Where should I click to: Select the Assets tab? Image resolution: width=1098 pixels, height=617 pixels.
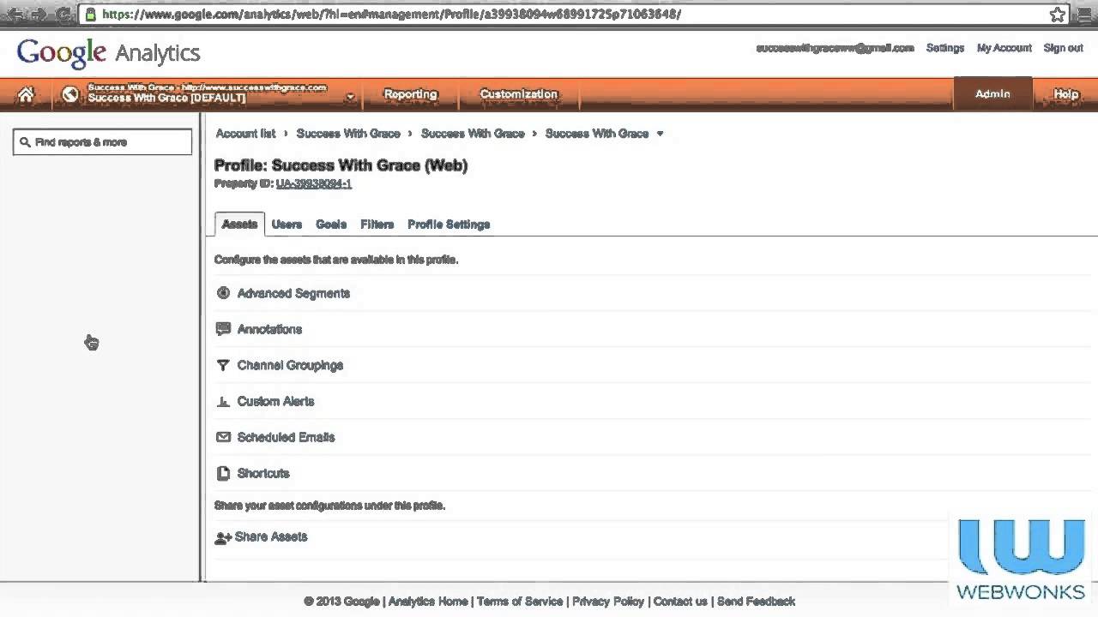point(239,224)
